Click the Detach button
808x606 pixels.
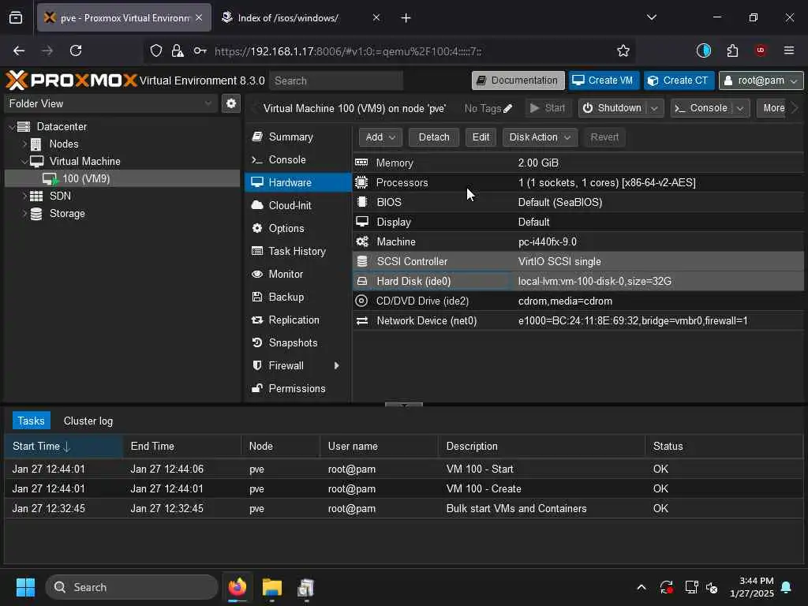434,137
